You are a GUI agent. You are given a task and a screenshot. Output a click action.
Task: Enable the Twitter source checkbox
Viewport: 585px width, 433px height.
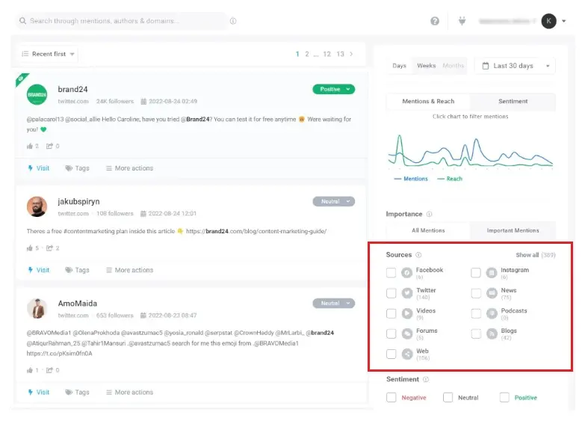[x=391, y=294]
